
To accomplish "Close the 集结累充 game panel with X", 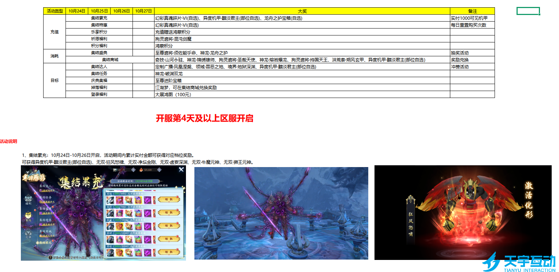I will coord(181,170).
